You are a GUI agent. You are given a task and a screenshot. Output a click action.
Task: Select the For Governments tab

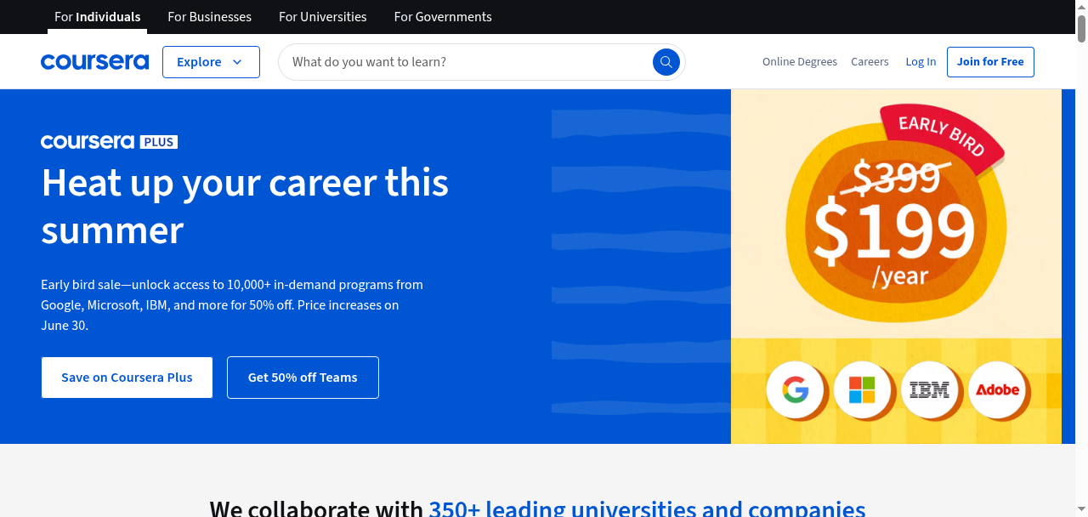(443, 17)
